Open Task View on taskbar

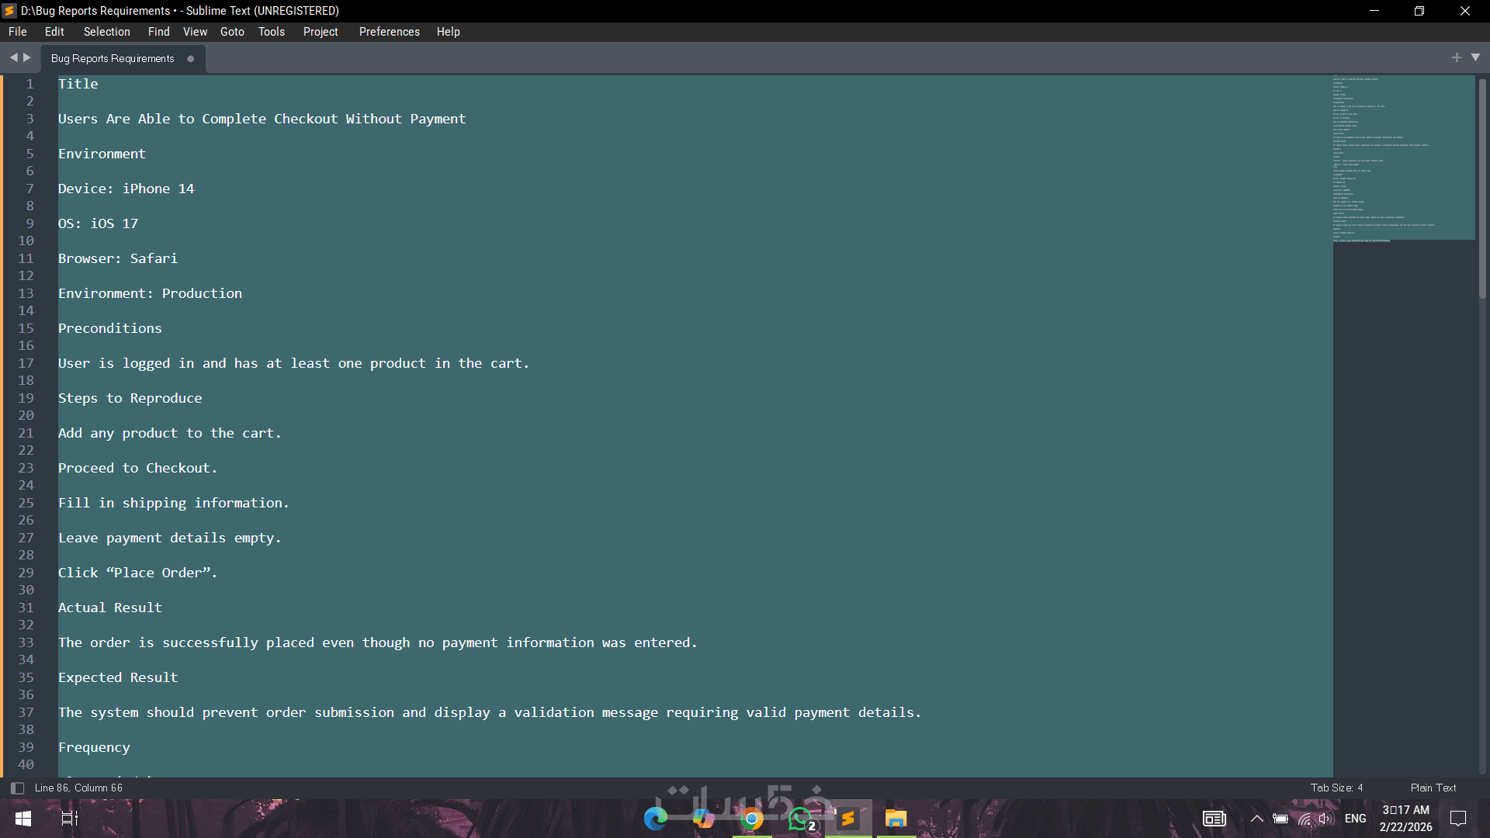click(x=70, y=819)
